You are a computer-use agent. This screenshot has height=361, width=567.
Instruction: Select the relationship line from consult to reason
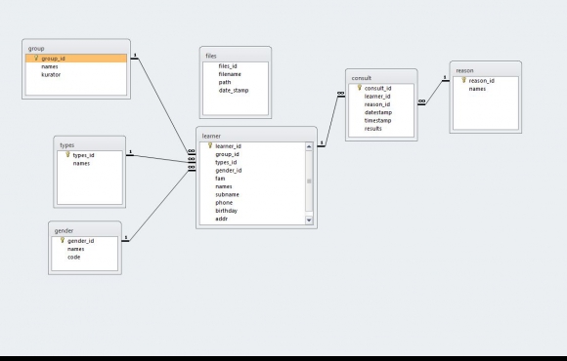click(433, 93)
